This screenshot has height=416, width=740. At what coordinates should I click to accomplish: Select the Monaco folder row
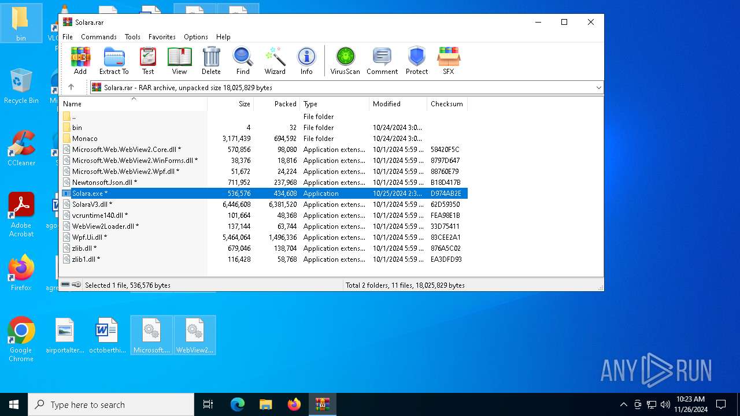(x=264, y=139)
